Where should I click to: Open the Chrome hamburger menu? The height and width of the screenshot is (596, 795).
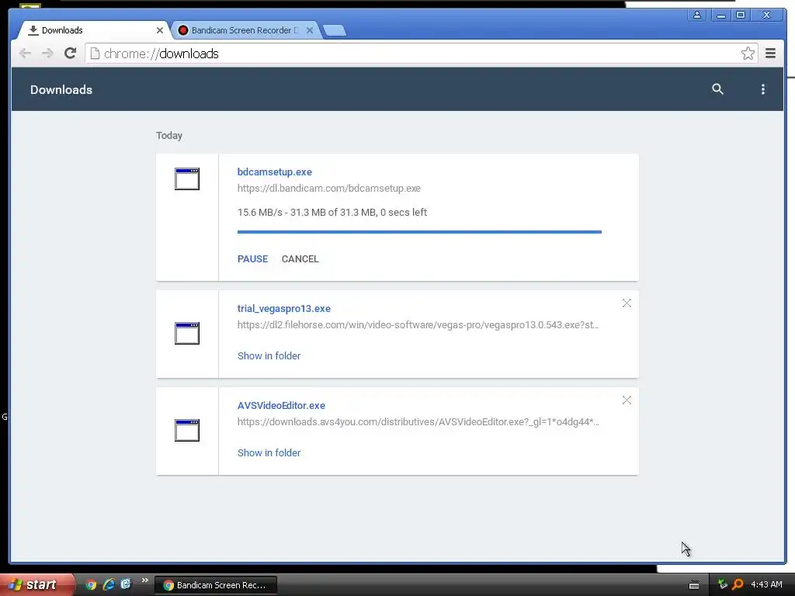click(770, 54)
